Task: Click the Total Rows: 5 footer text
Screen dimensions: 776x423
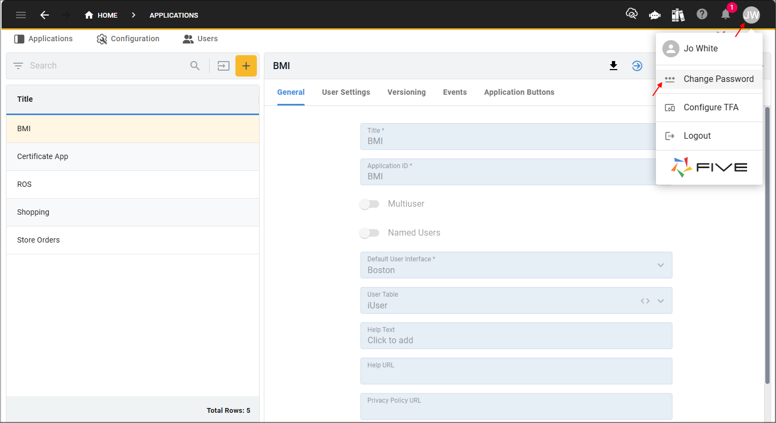Action: [x=228, y=411]
